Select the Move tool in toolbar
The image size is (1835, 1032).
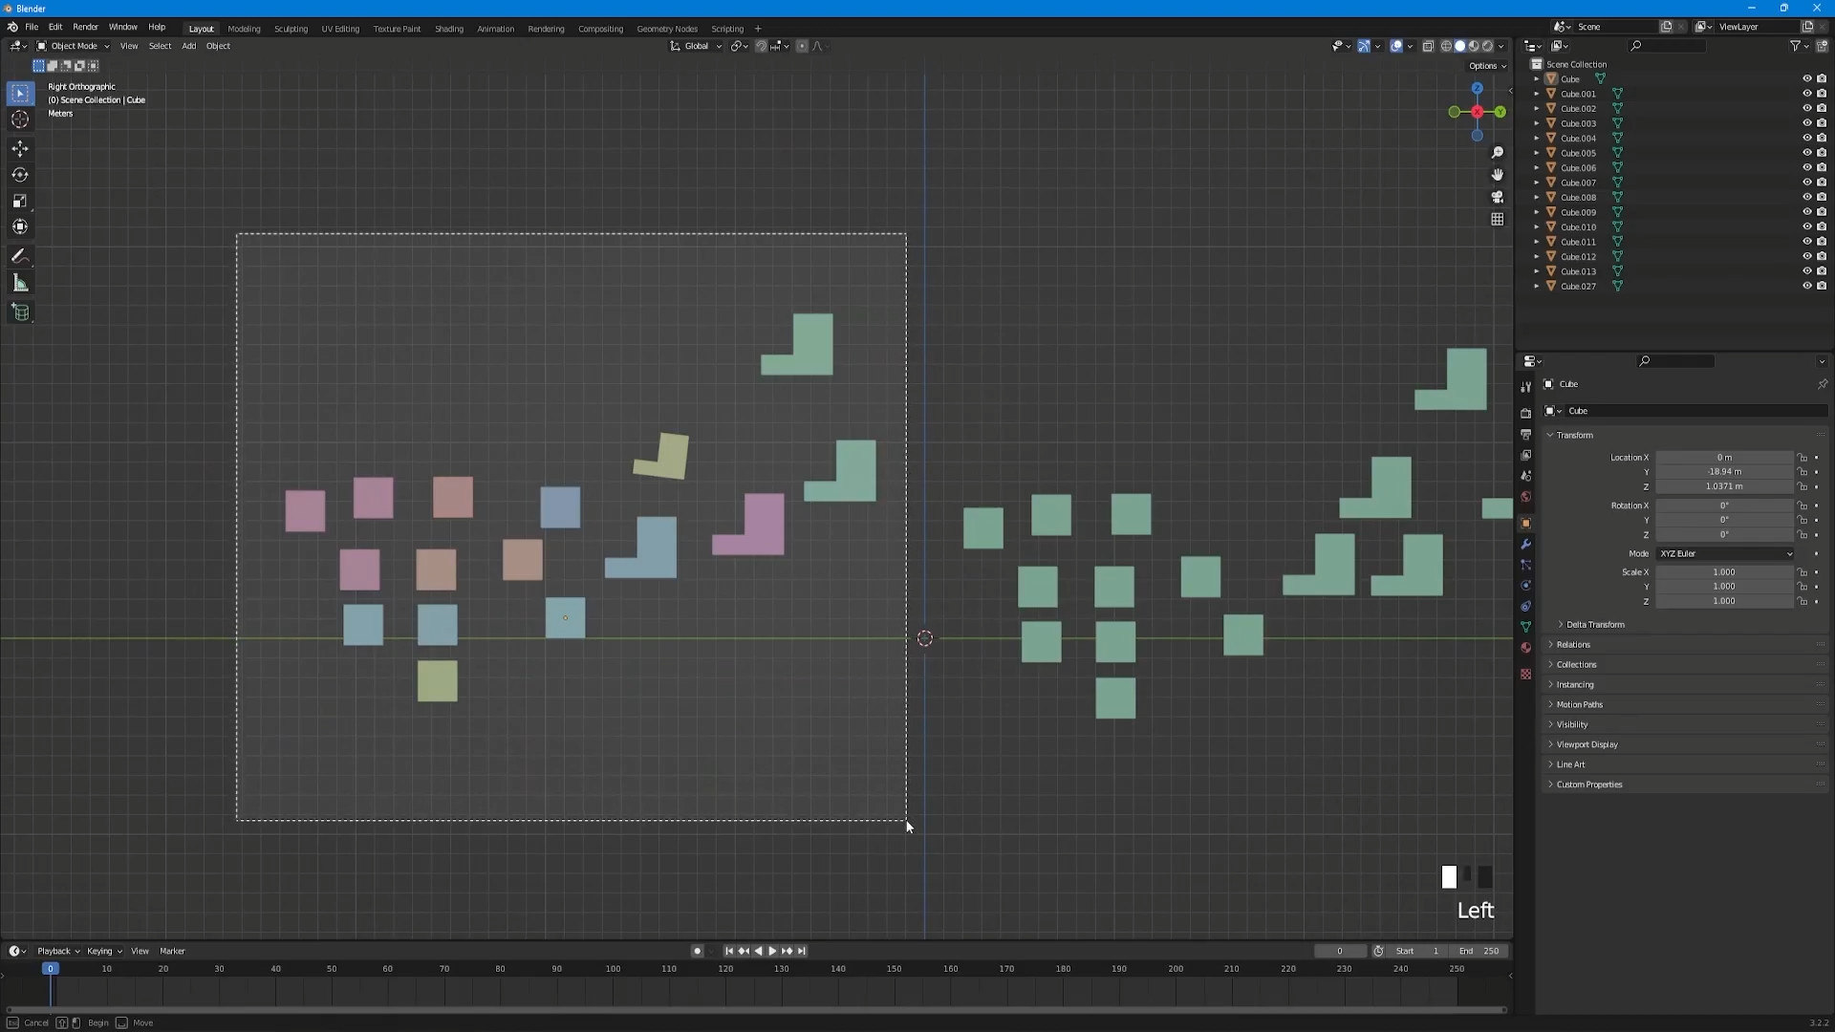(x=19, y=147)
